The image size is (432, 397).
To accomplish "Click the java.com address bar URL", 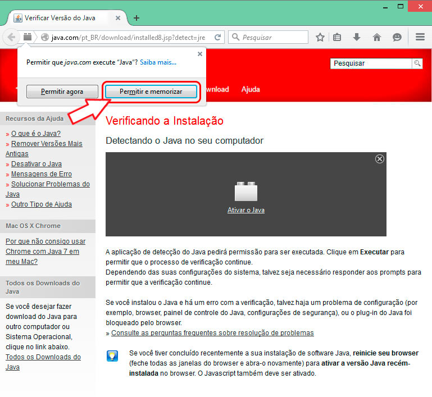I will point(128,38).
